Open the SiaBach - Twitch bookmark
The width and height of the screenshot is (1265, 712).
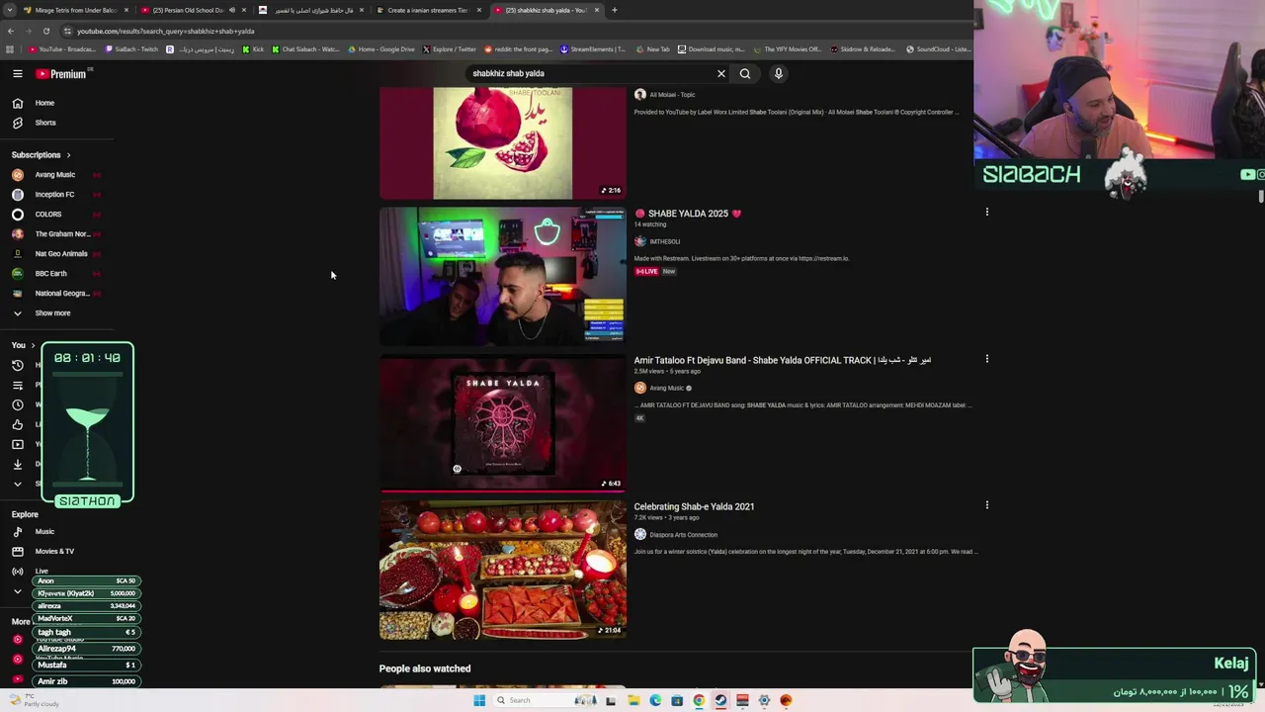(x=131, y=48)
